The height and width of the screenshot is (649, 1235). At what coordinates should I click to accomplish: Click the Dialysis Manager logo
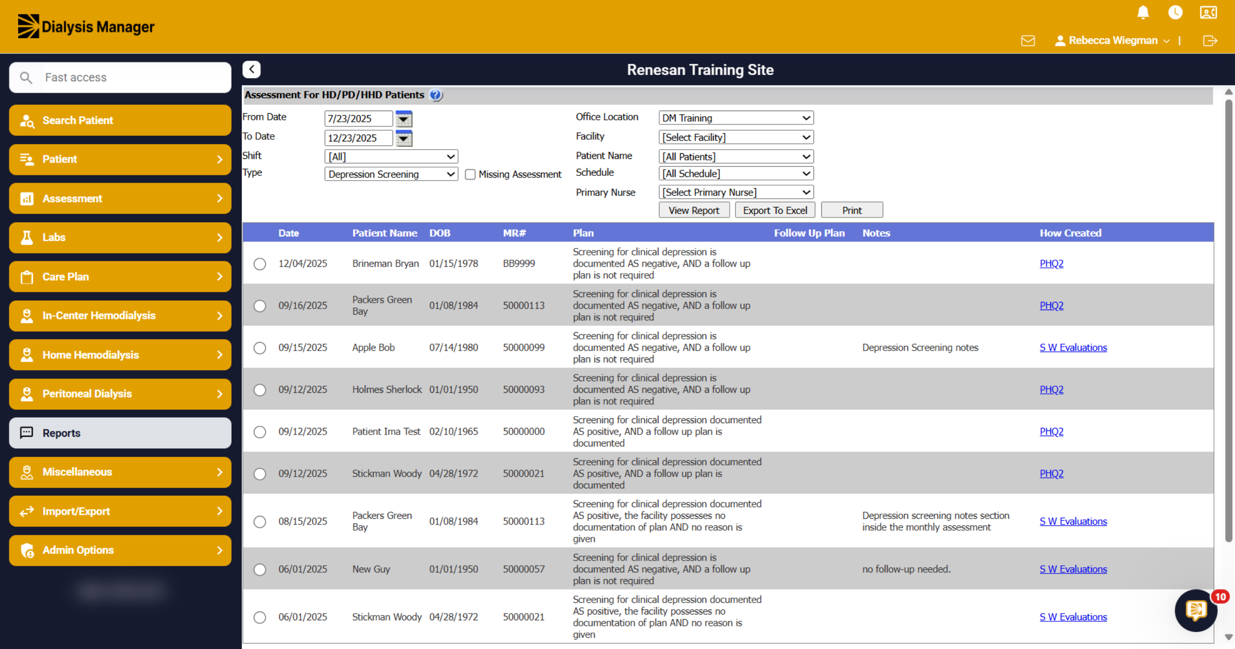(86, 26)
